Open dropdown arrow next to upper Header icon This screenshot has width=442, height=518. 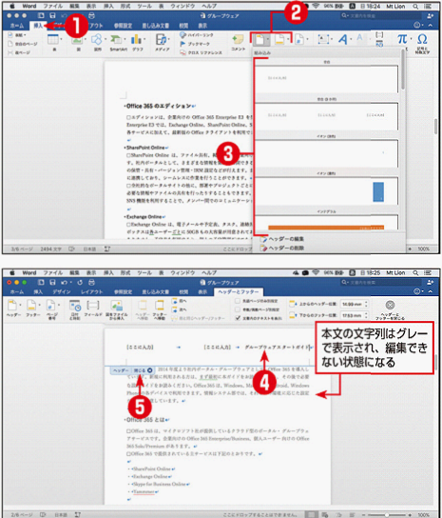click(x=268, y=39)
